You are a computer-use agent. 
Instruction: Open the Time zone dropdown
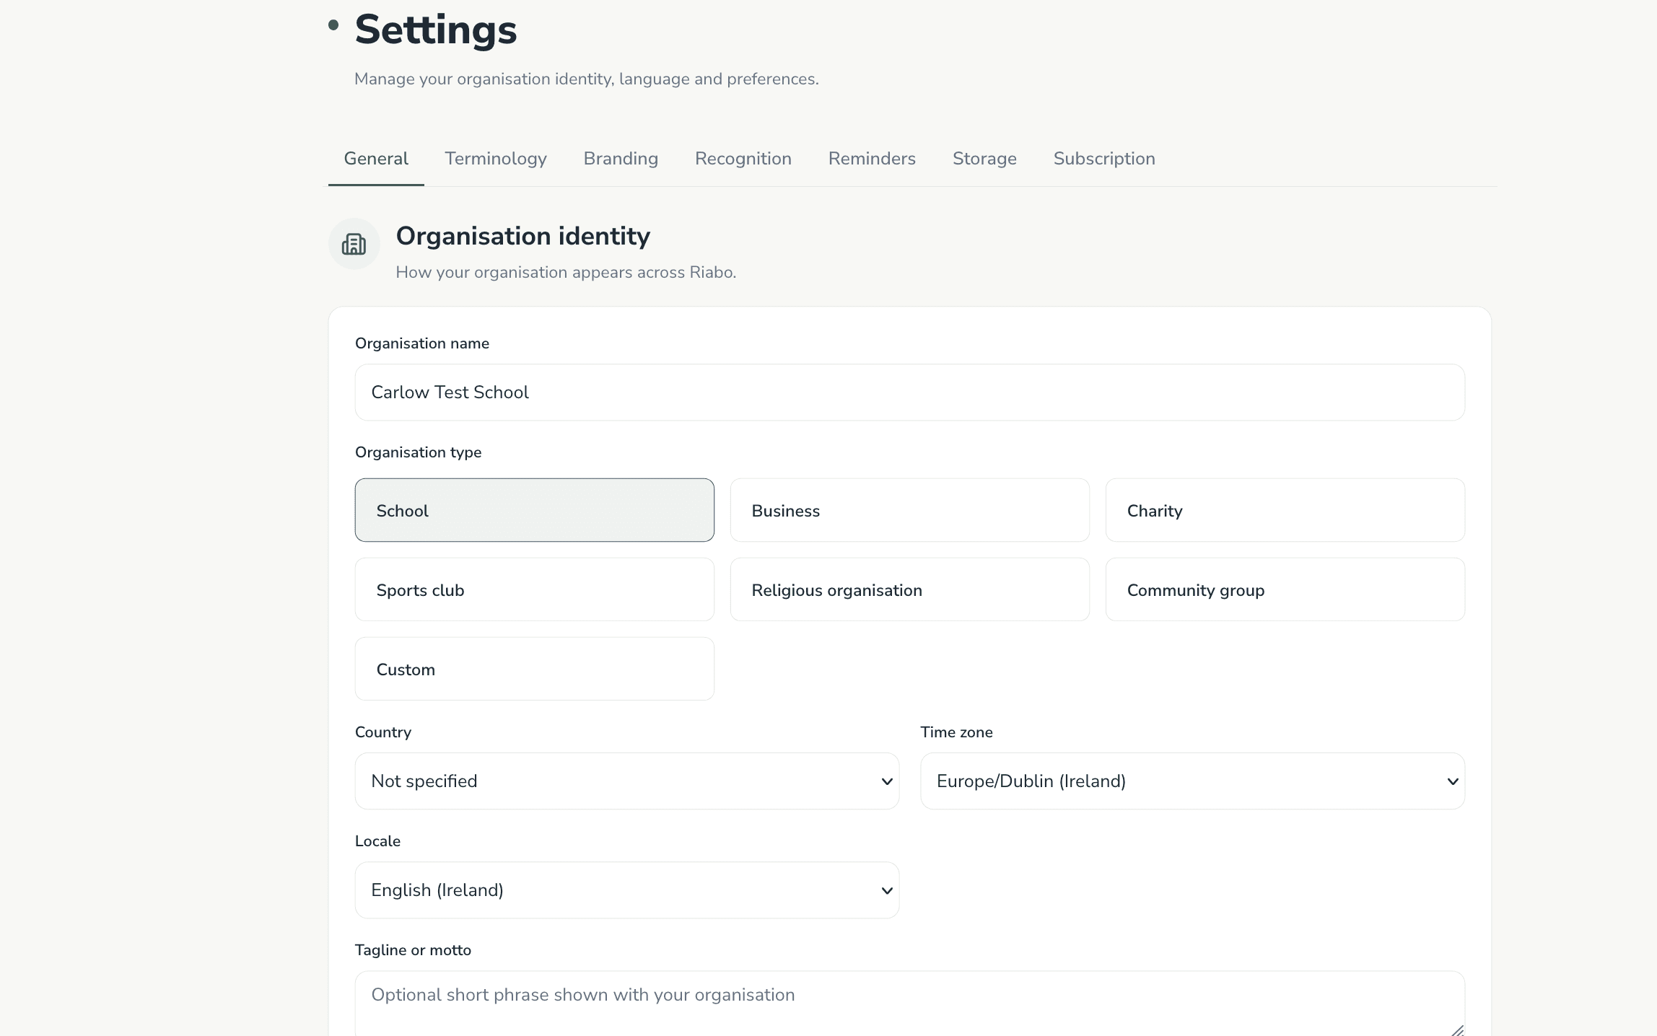coord(1193,781)
